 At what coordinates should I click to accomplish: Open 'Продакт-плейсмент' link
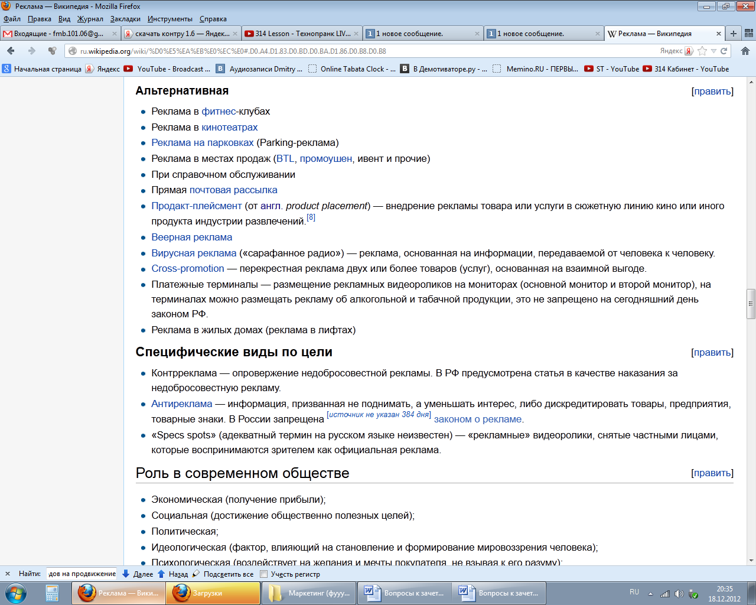pyautogui.click(x=197, y=206)
